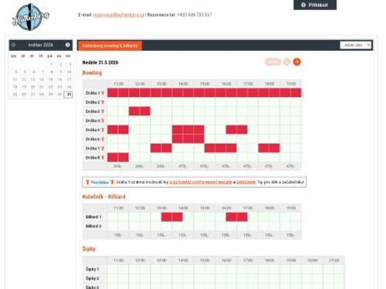Screen dimensions: 386x289
Task: Select day 31 in the calendar
Action: (x=69, y=95)
